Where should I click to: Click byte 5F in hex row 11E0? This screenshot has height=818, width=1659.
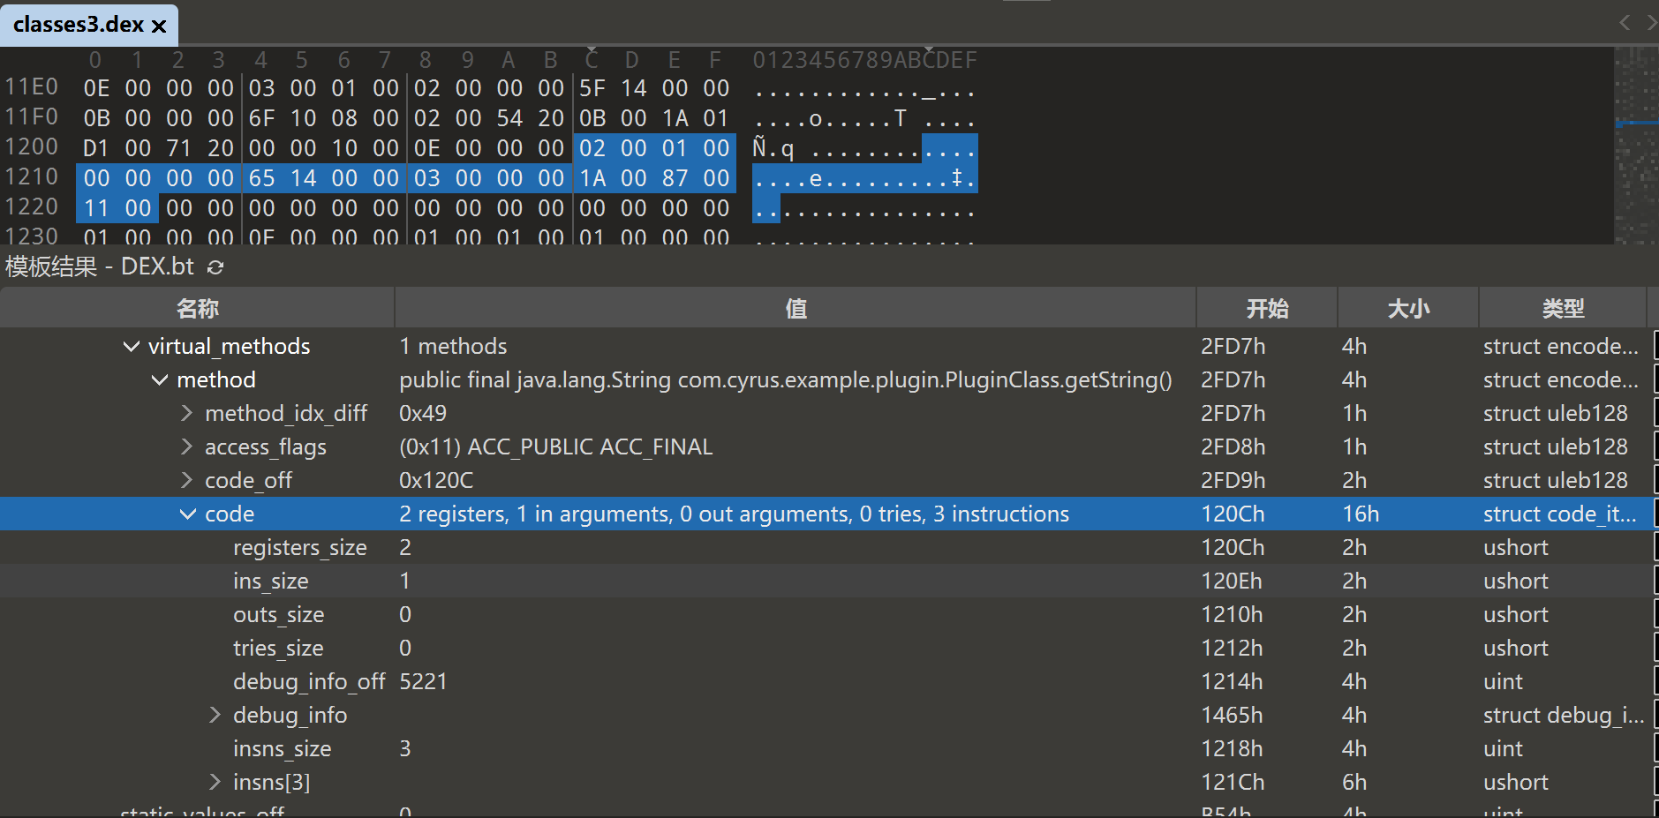pyautogui.click(x=592, y=88)
